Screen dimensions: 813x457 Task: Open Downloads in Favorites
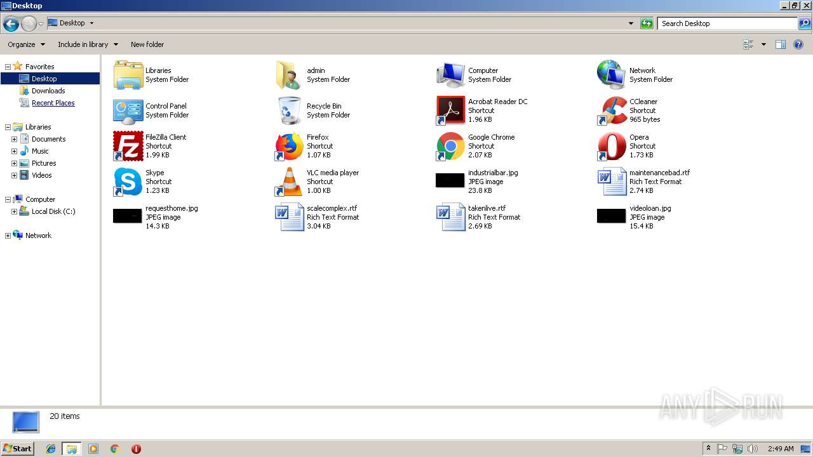(x=48, y=91)
